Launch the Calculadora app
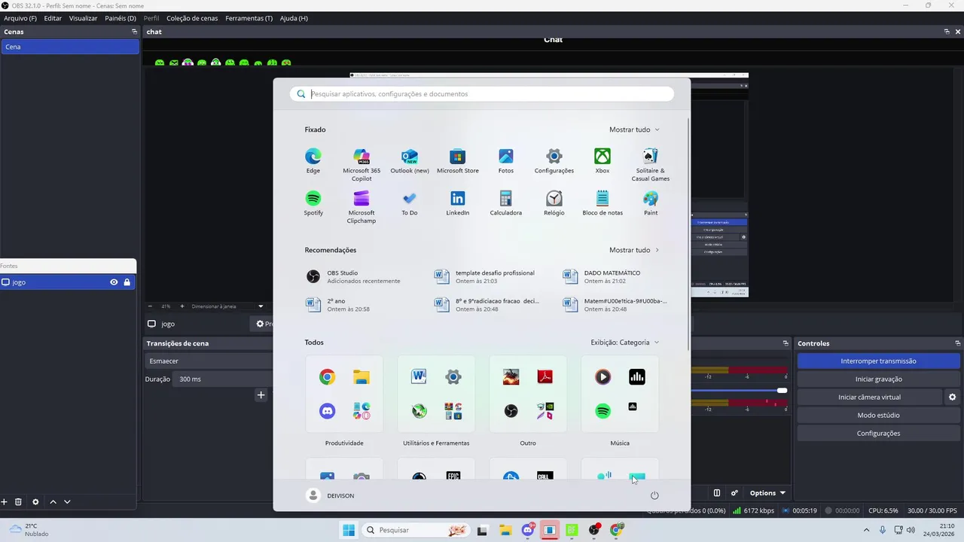The height and width of the screenshot is (542, 964). [506, 203]
